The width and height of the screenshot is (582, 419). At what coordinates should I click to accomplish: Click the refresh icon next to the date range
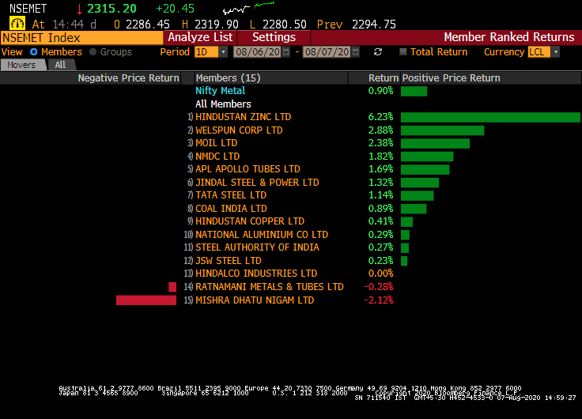pyautogui.click(x=378, y=52)
